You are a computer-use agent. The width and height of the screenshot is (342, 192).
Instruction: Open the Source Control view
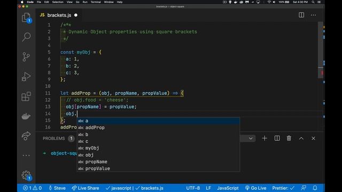[x=26, y=57]
